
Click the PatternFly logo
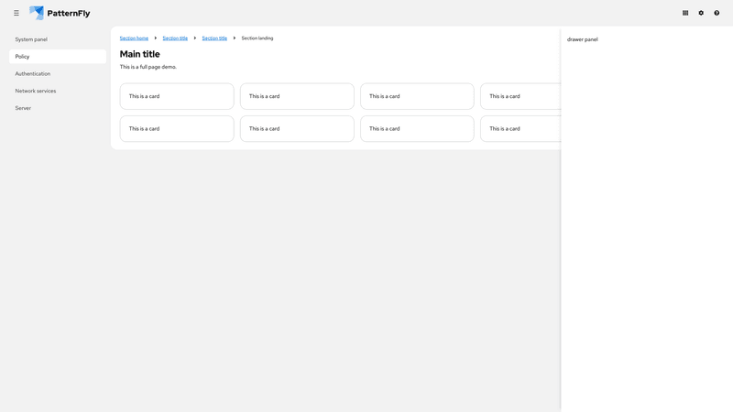coord(60,13)
